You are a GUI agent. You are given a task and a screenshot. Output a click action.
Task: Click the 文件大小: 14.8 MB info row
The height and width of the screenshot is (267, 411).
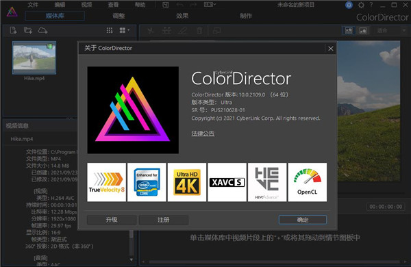[x=48, y=166]
